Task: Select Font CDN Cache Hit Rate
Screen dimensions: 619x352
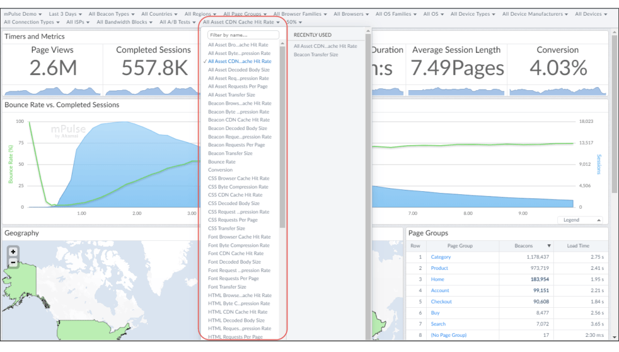Action: tap(236, 253)
